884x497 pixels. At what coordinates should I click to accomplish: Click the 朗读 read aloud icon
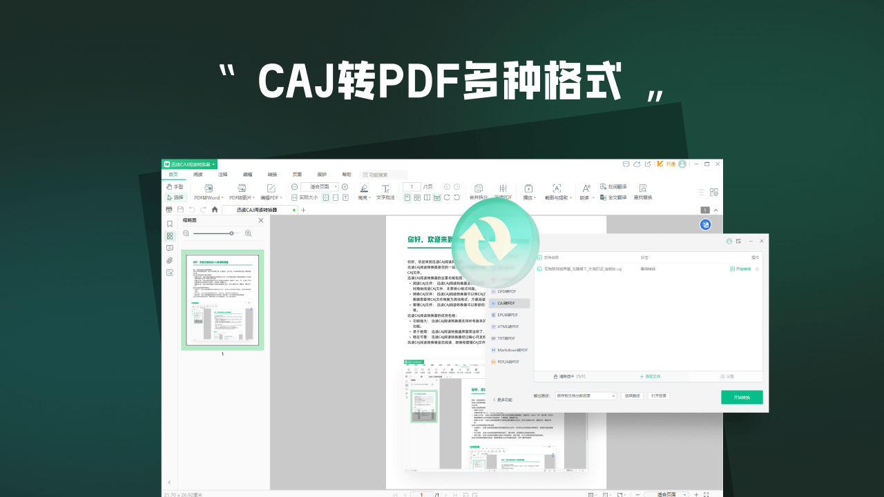point(586,188)
